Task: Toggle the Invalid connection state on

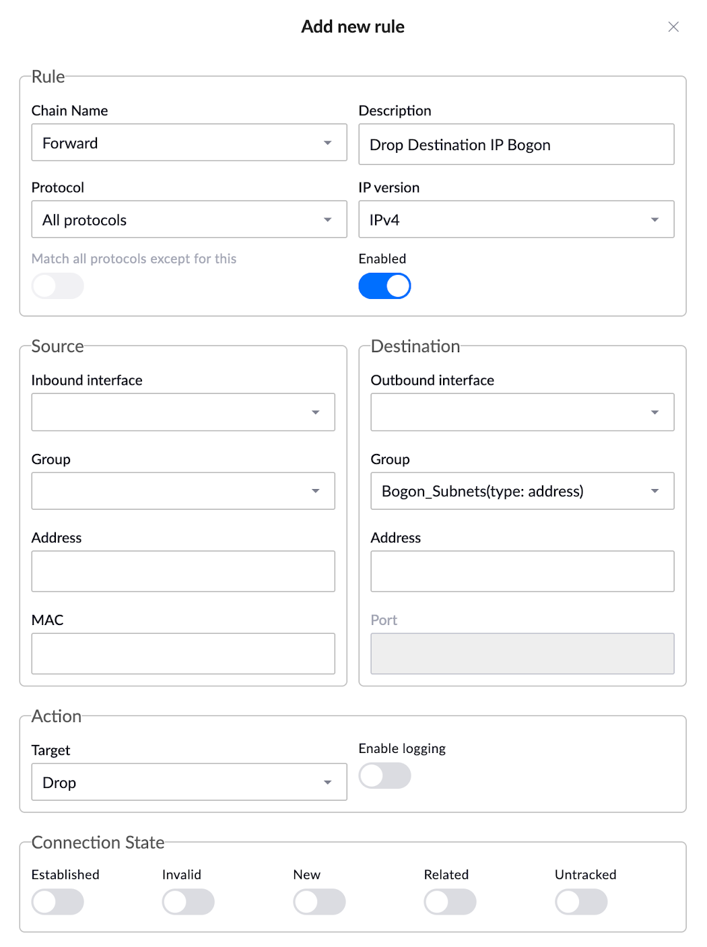Action: point(188,901)
